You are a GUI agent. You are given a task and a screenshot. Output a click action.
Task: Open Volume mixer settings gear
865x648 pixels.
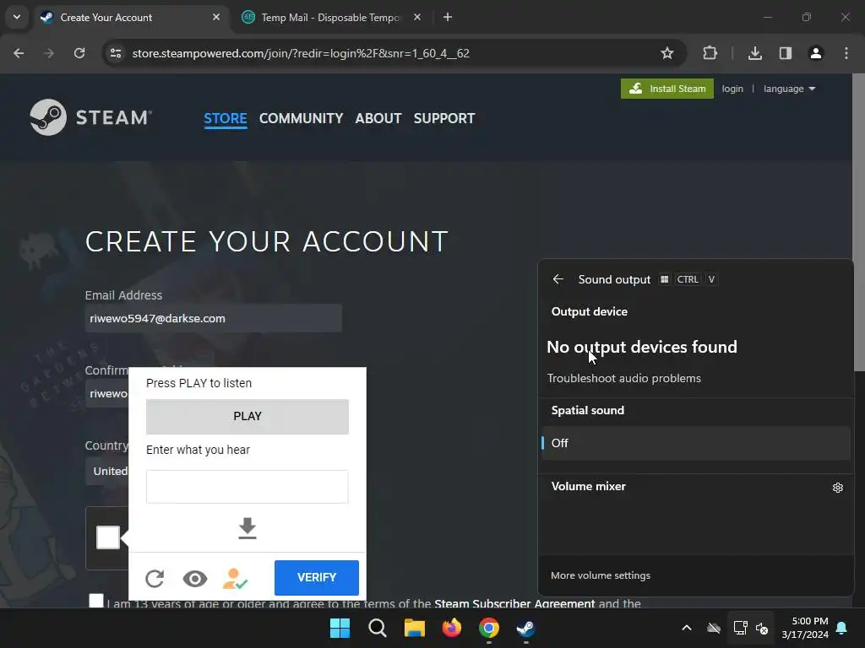click(837, 487)
